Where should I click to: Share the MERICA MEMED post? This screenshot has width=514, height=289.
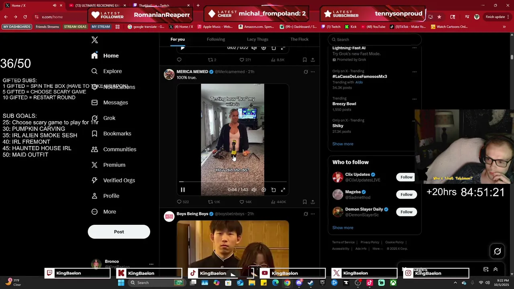coord(313,202)
